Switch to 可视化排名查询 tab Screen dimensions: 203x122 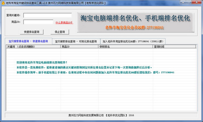click(76, 41)
